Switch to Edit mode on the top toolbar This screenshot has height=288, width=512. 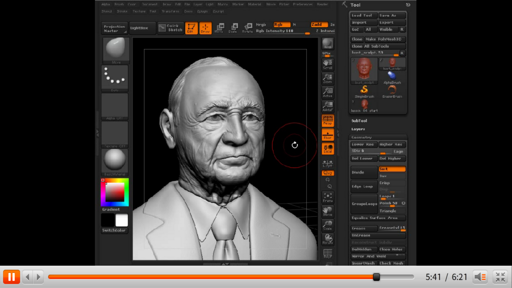click(x=191, y=28)
